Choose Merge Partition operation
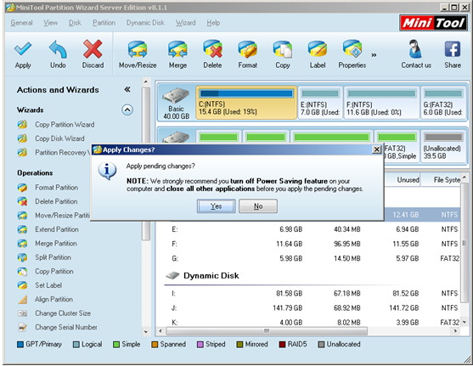The image size is (473, 366). [56, 243]
